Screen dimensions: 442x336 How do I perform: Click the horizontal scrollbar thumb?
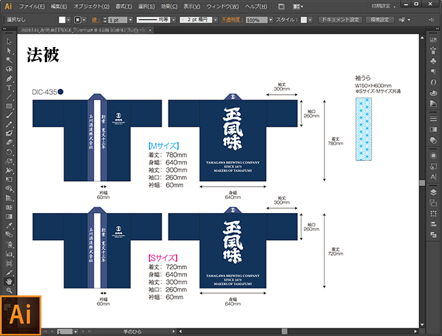[285, 331]
